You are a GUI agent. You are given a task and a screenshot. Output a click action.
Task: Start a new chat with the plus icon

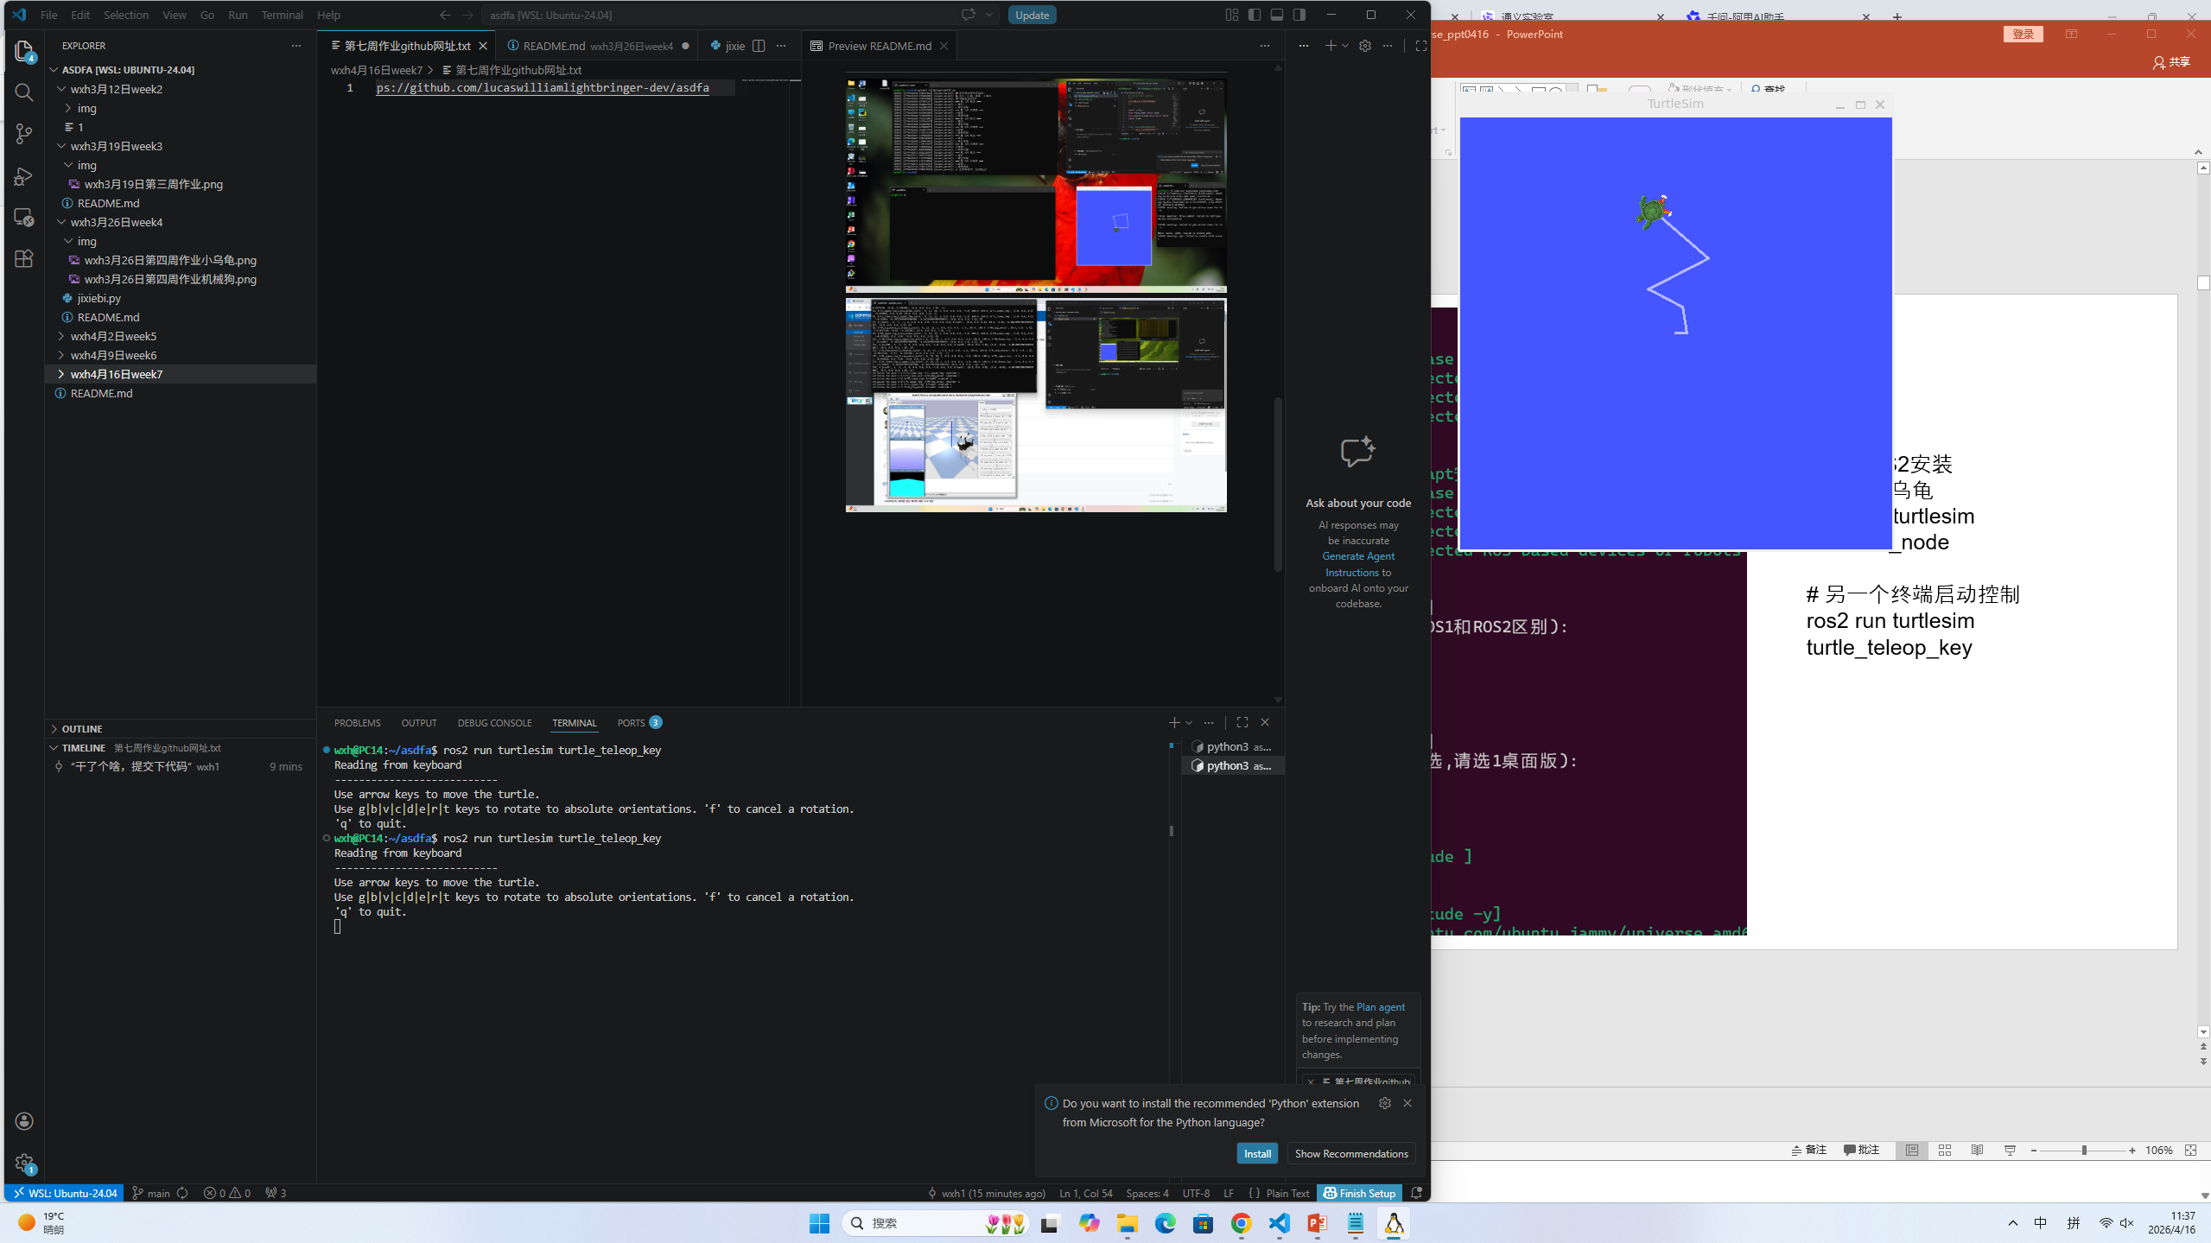tap(1331, 46)
